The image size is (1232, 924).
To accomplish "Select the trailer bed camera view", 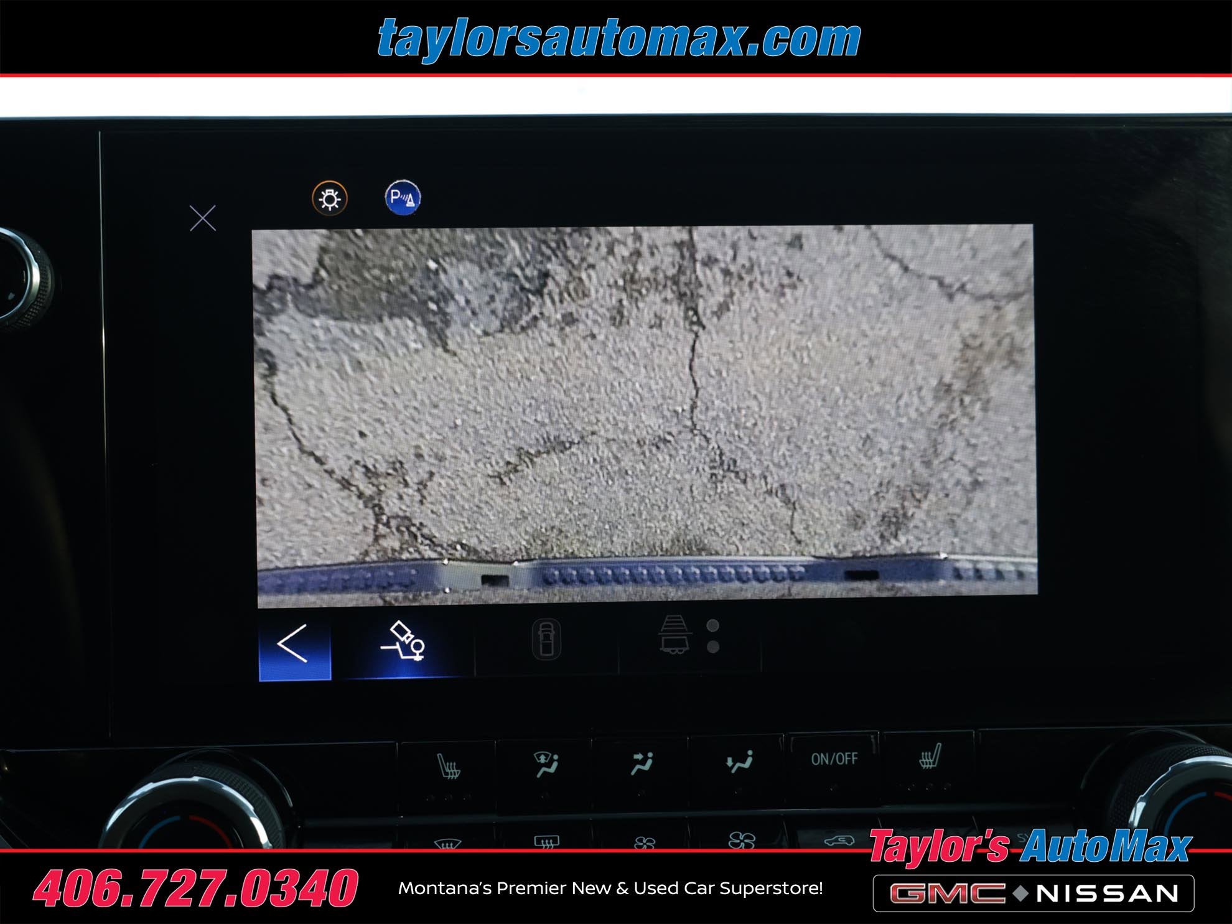I will pyautogui.click(x=676, y=636).
